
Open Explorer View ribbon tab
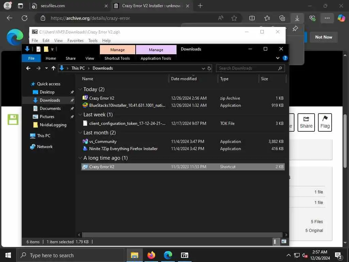(90, 58)
